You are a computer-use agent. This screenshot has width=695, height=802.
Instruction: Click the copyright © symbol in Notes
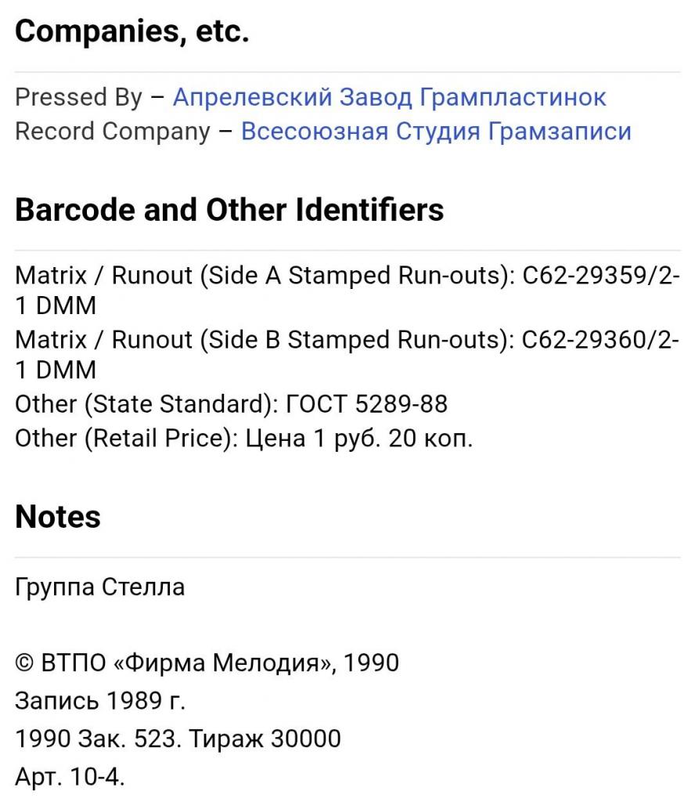click(24, 663)
